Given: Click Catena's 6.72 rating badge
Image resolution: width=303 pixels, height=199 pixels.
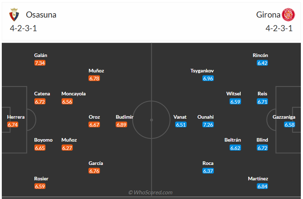Looking at the screenshot, I should [40, 101].
